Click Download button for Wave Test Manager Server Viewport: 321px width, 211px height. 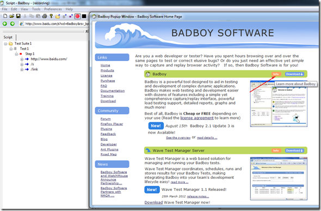294,150
